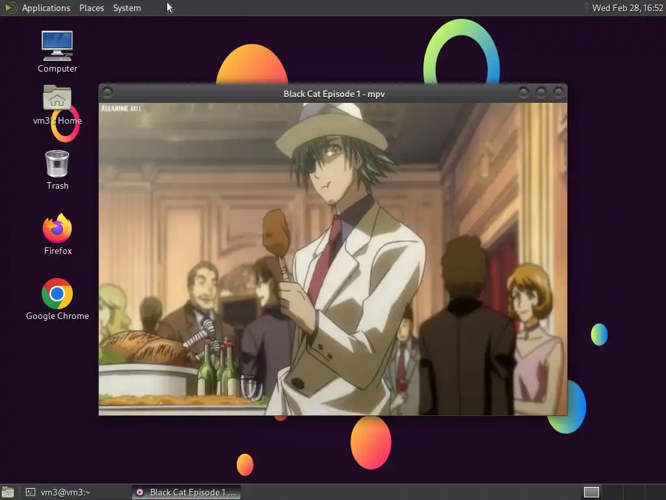This screenshot has width=666, height=500.
Task: Minimize the mpv window using its title bar button
Action: tap(524, 92)
